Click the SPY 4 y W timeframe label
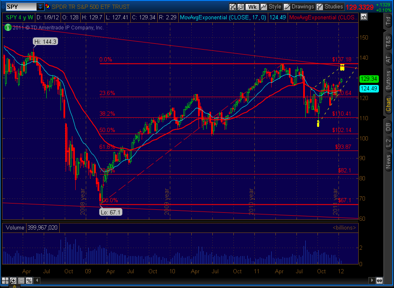The height and width of the screenshot is (288, 394). (x=20, y=17)
